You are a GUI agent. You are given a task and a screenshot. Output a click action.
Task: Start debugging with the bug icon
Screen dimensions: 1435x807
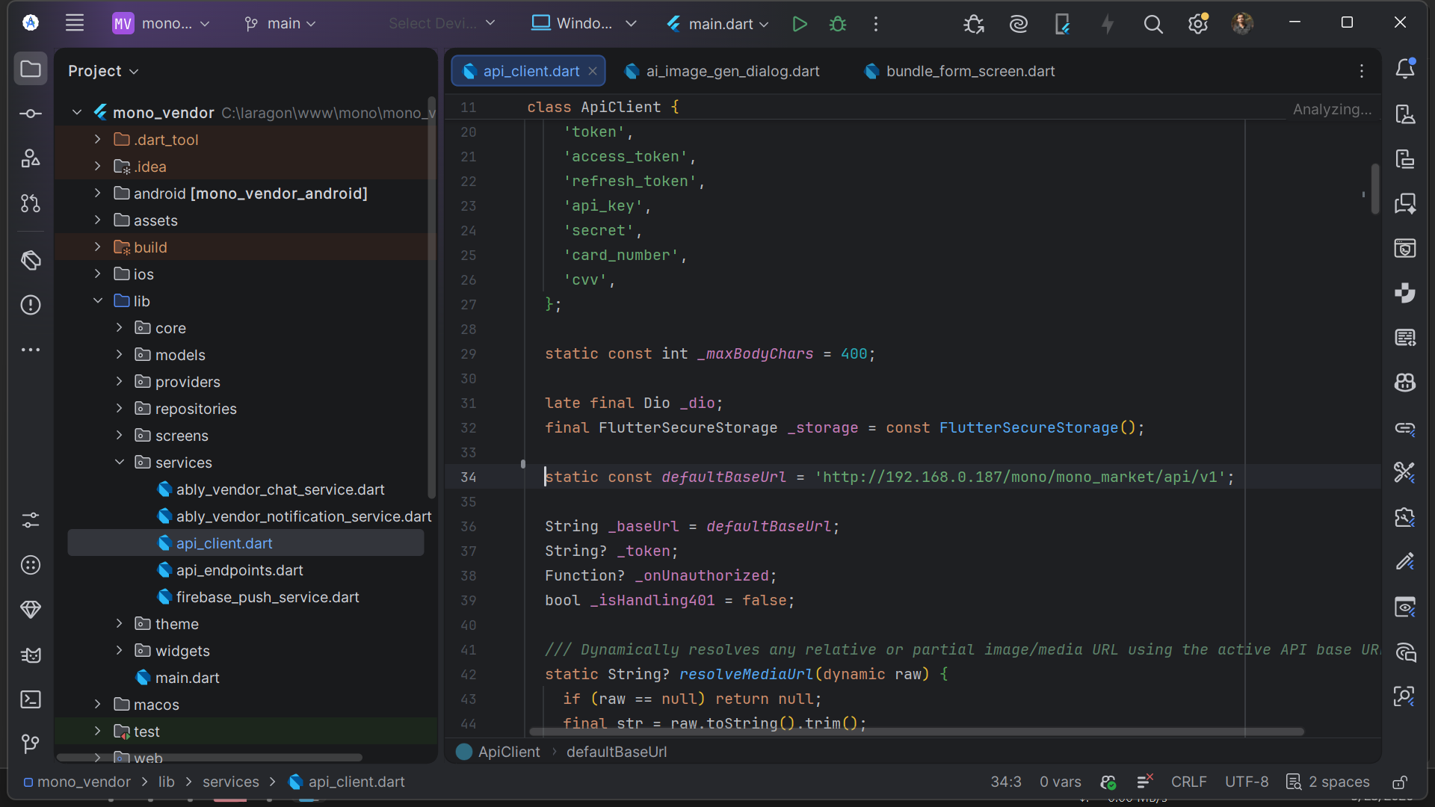click(838, 24)
